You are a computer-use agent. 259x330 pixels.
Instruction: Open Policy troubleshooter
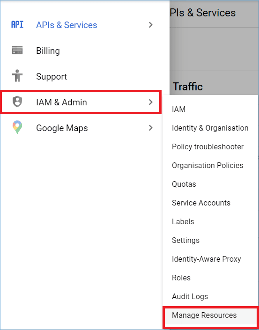[207, 147]
